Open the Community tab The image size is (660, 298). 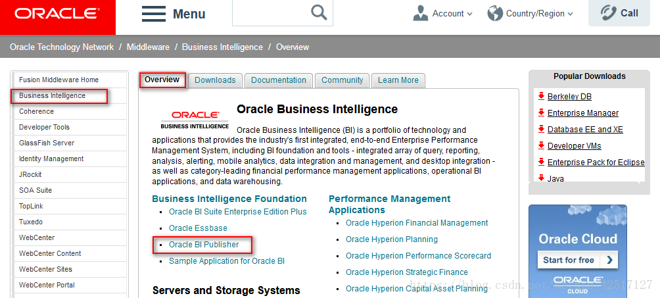(x=342, y=80)
